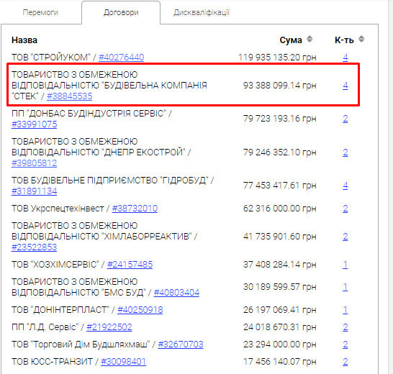Follow the #31891134 link
The height and width of the screenshot is (374, 393).
(x=35, y=191)
